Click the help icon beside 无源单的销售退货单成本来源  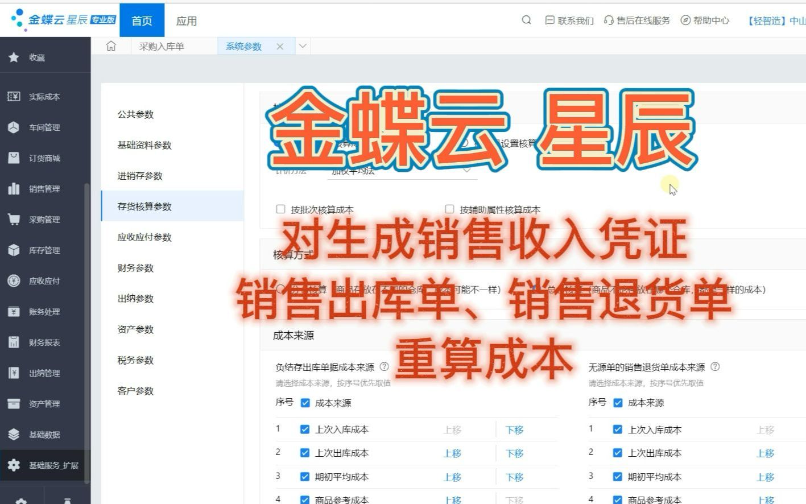tap(716, 367)
